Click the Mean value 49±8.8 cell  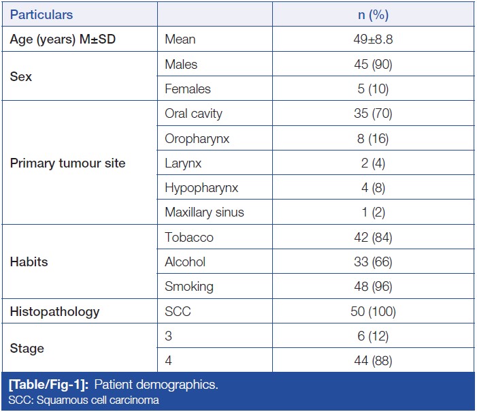[373, 39]
